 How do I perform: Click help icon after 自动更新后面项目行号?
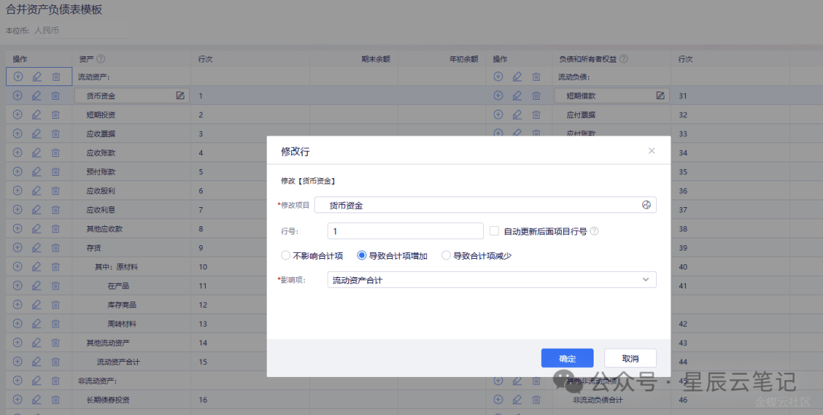[x=594, y=231]
